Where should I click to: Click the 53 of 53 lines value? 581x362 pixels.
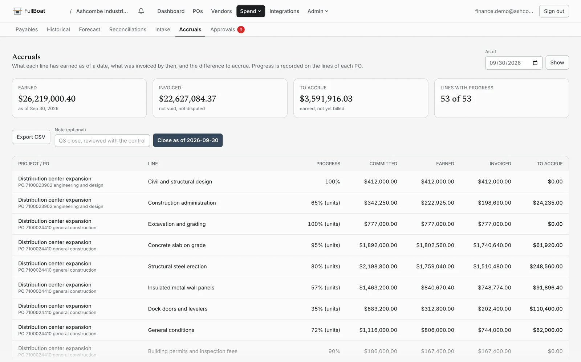pos(456,99)
